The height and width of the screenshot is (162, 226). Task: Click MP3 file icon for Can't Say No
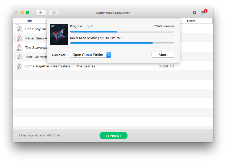click(19, 28)
